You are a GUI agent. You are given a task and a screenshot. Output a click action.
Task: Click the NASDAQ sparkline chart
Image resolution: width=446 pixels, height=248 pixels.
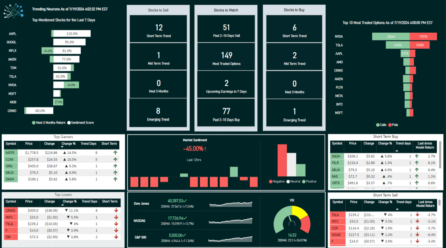point(231,221)
